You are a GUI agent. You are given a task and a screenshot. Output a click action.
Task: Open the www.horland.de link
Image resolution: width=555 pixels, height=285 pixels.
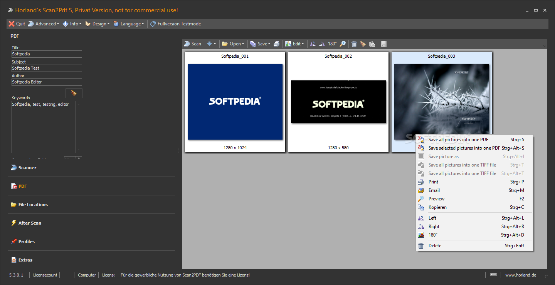click(x=521, y=275)
